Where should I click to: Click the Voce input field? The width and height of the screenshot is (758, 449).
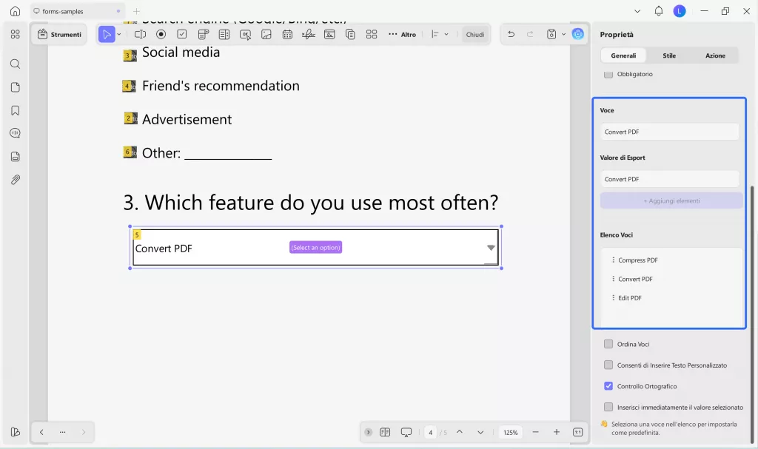(x=669, y=132)
